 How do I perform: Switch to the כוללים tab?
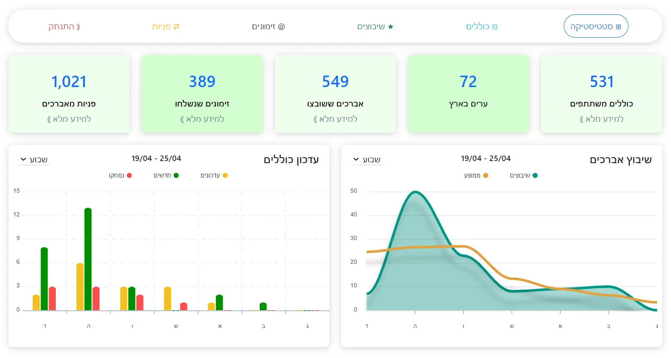[x=482, y=27]
